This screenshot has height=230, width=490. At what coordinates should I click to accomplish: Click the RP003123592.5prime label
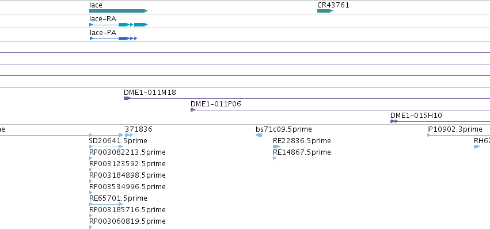tap(127, 164)
